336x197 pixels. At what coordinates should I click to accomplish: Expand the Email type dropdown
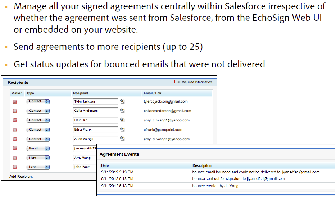coord(38,148)
